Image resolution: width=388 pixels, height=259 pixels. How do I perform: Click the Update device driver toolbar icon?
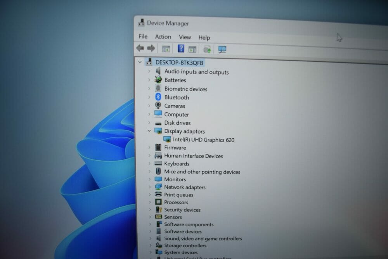point(207,49)
